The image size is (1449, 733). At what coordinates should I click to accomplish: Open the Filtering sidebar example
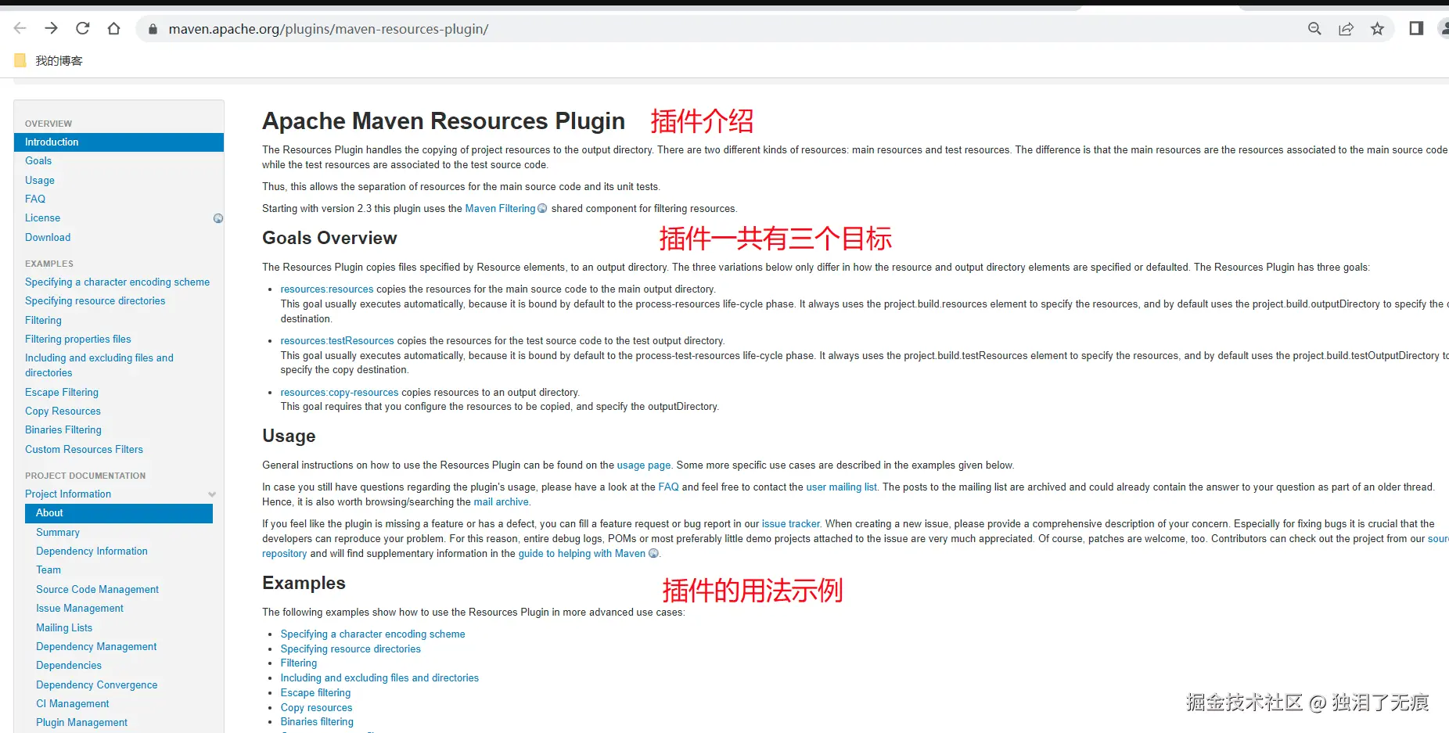coord(43,321)
